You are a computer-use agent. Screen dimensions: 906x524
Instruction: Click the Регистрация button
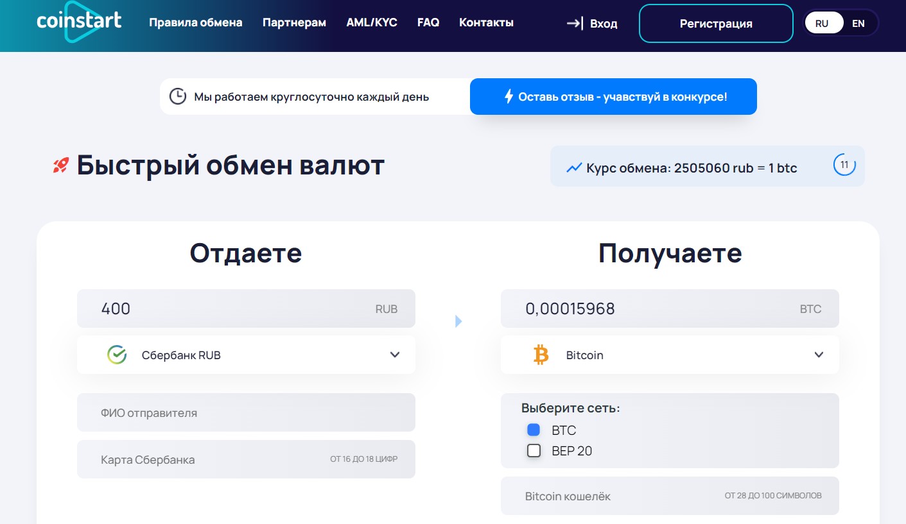pyautogui.click(x=716, y=24)
